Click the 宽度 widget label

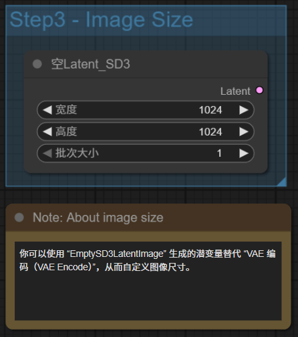tap(66, 110)
